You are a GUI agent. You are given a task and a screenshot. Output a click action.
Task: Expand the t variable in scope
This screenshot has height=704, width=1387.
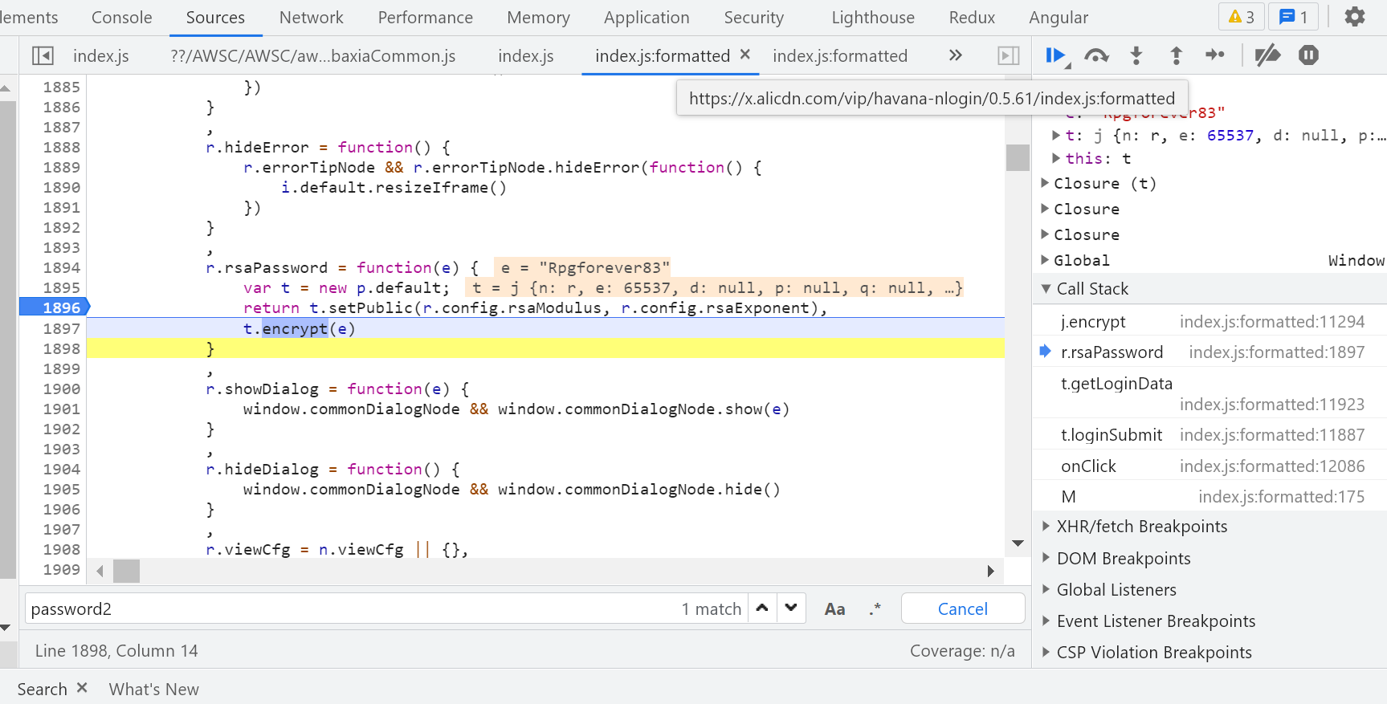tap(1056, 136)
